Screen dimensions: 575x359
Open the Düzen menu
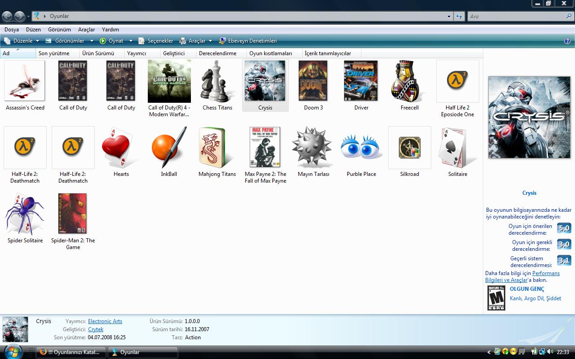[x=33, y=30]
